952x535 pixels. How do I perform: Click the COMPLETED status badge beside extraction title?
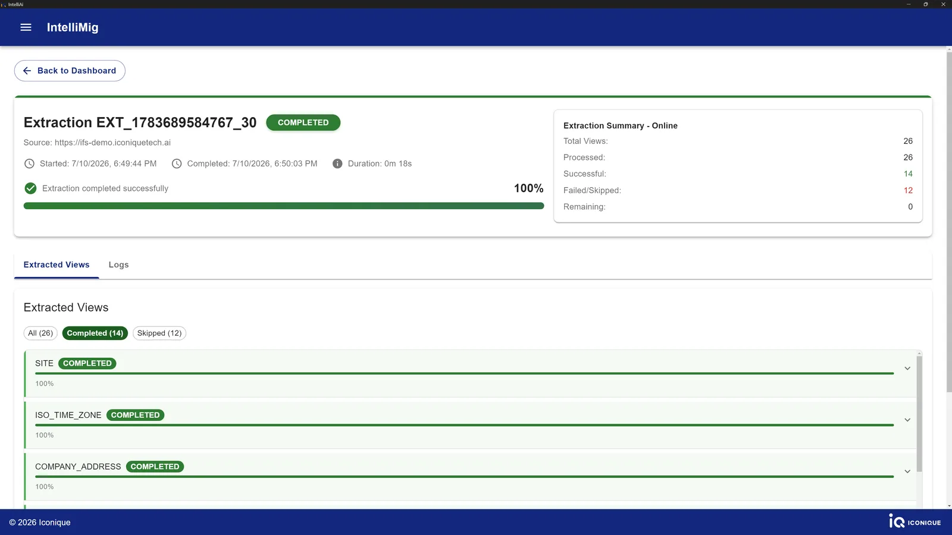(303, 122)
